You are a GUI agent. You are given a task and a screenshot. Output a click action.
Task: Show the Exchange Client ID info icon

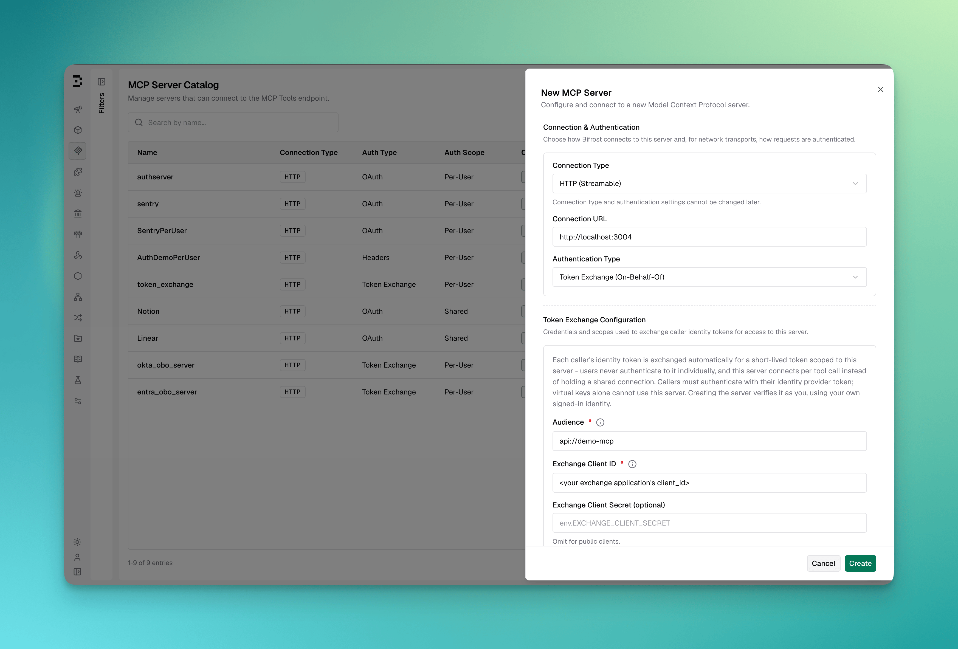[x=632, y=464]
